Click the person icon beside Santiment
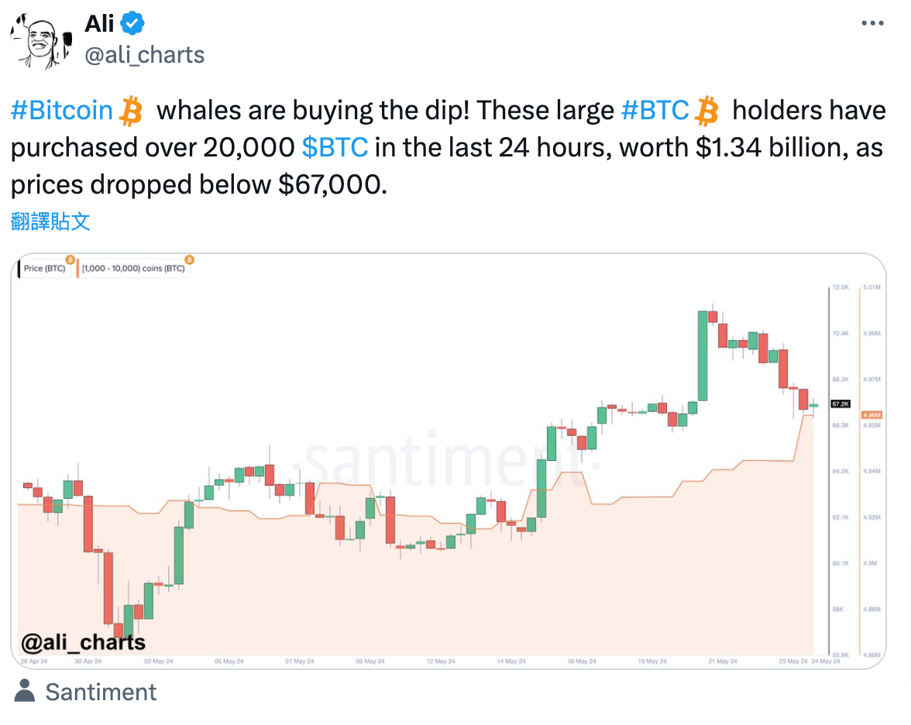This screenshot has height=725, width=911. (25, 692)
